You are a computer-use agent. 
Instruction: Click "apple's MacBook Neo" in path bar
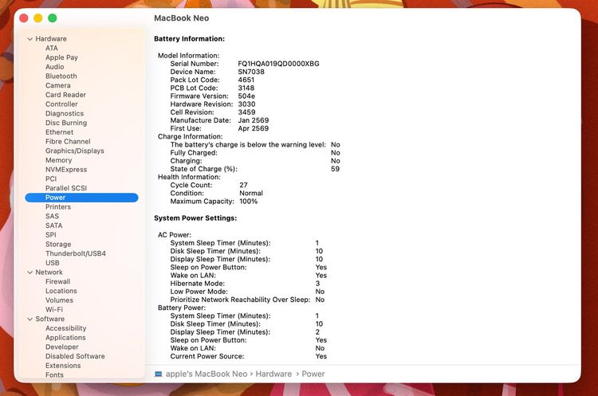207,374
